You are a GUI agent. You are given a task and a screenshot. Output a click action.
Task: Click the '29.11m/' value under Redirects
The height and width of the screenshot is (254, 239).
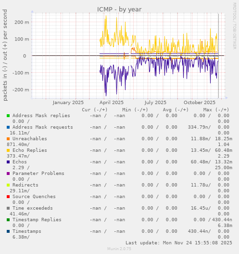point(20,191)
